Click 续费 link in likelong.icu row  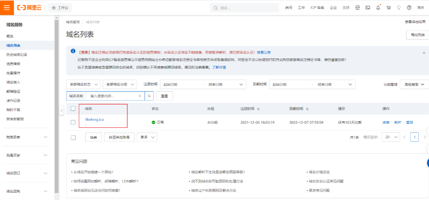pos(386,122)
